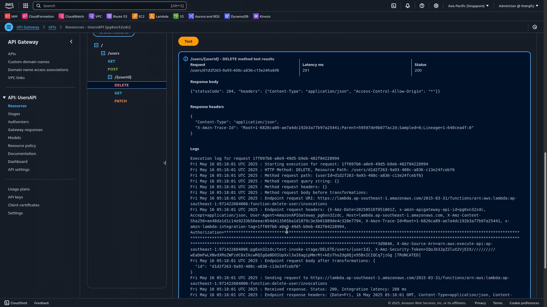Viewport: 547px width, 307px height.
Task: Open the services grid menu
Action: [x=26, y=6]
